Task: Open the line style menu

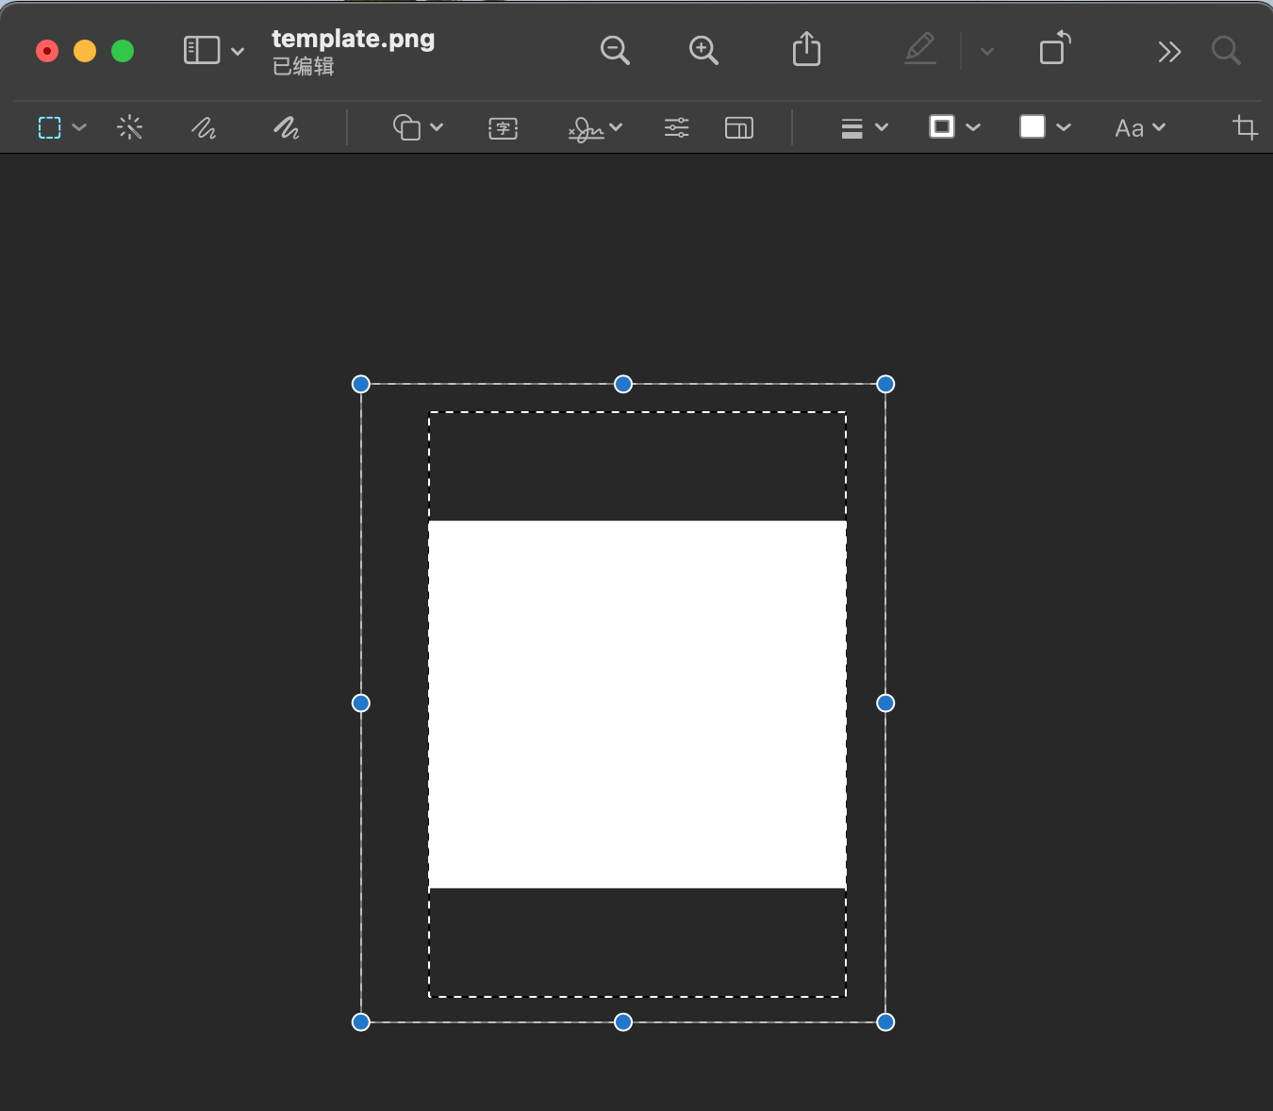Action: (x=852, y=128)
